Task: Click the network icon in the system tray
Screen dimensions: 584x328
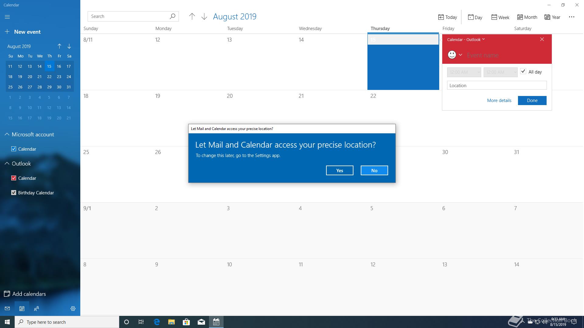Action: (x=537, y=322)
